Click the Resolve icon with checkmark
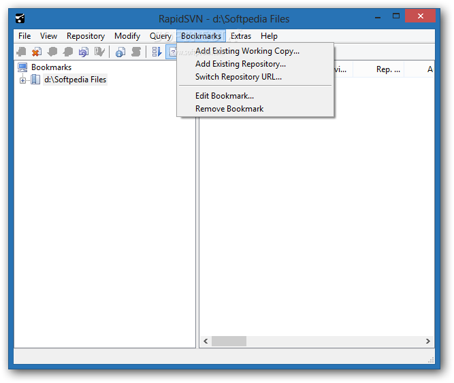Viewport: 454px width, 383px height. [x=99, y=52]
